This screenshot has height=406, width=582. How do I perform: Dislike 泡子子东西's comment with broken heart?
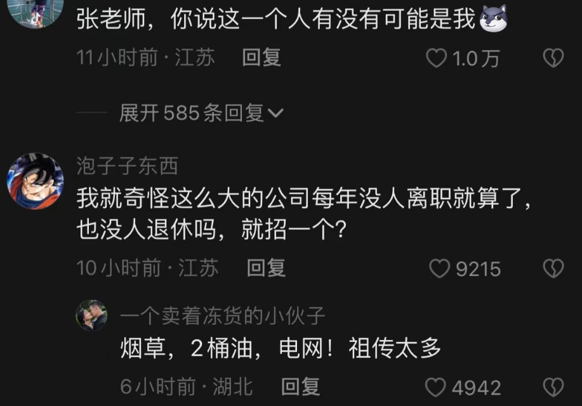(x=553, y=268)
